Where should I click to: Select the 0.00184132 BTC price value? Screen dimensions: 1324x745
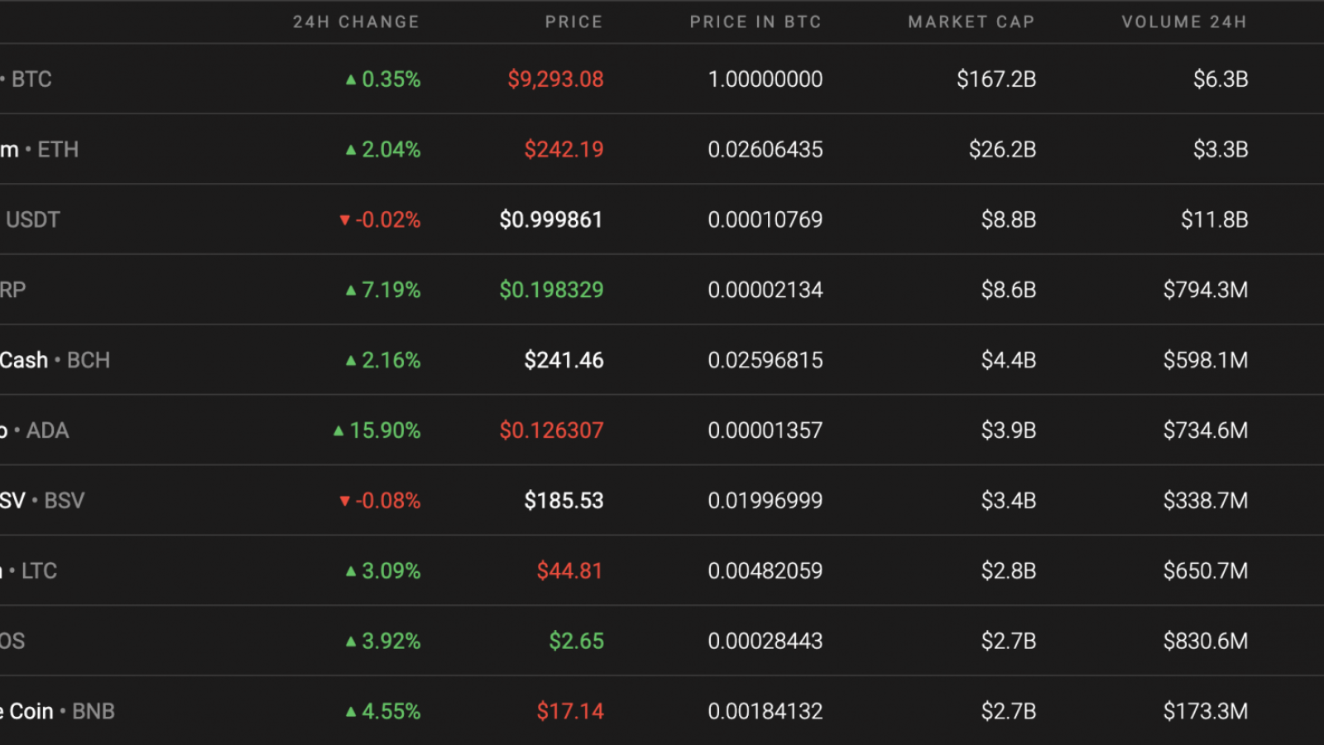pyautogui.click(x=765, y=712)
